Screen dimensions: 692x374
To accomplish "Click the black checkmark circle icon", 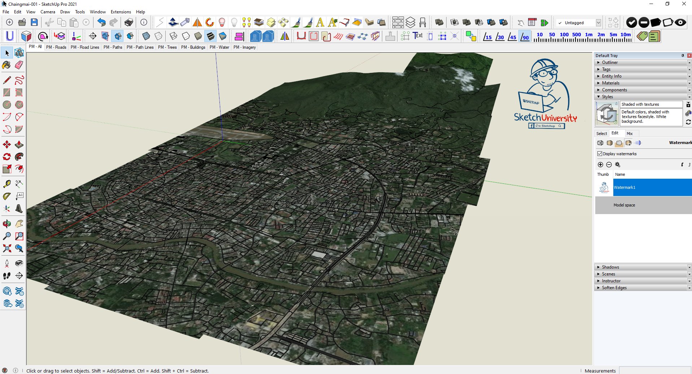I will point(631,22).
